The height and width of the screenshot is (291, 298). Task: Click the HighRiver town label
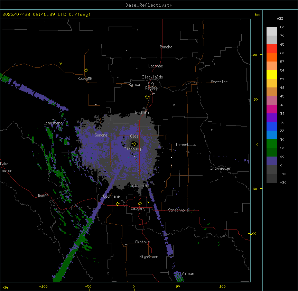tap(149, 257)
